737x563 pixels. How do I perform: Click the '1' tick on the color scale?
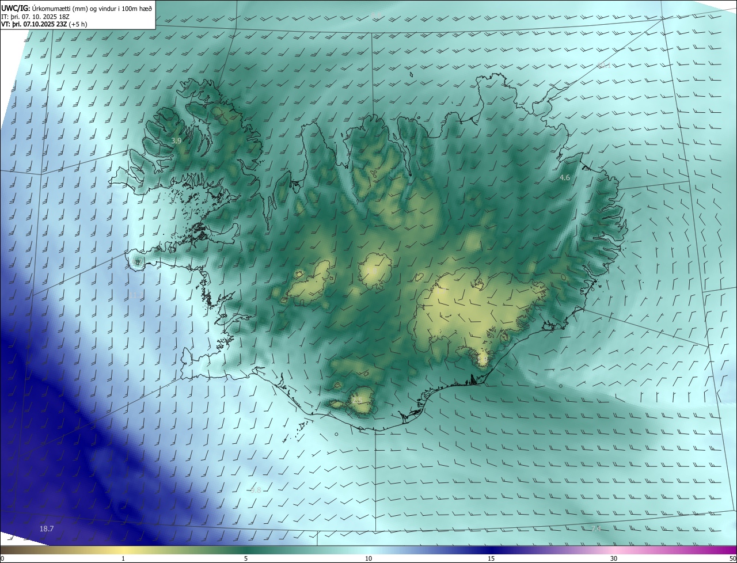coord(123,558)
